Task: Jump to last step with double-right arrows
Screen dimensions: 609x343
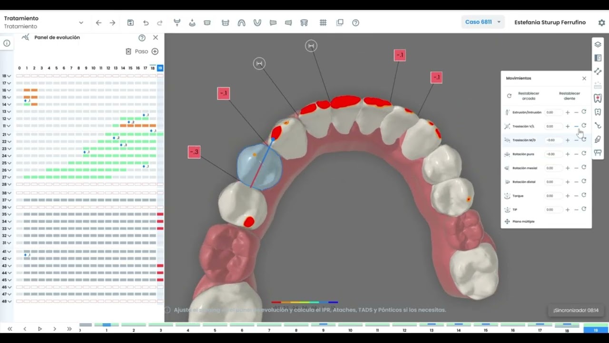Action: click(69, 329)
